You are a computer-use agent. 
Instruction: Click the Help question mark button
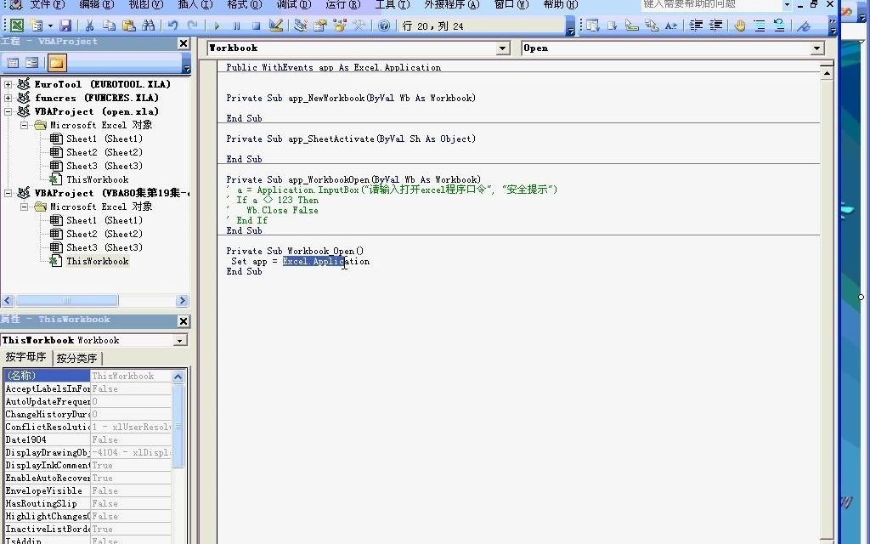385,25
